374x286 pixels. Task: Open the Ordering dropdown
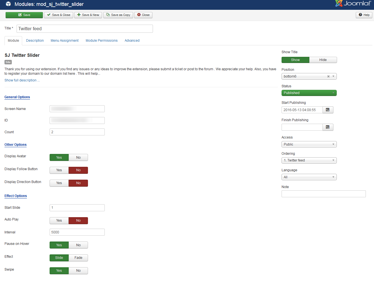coord(309,160)
